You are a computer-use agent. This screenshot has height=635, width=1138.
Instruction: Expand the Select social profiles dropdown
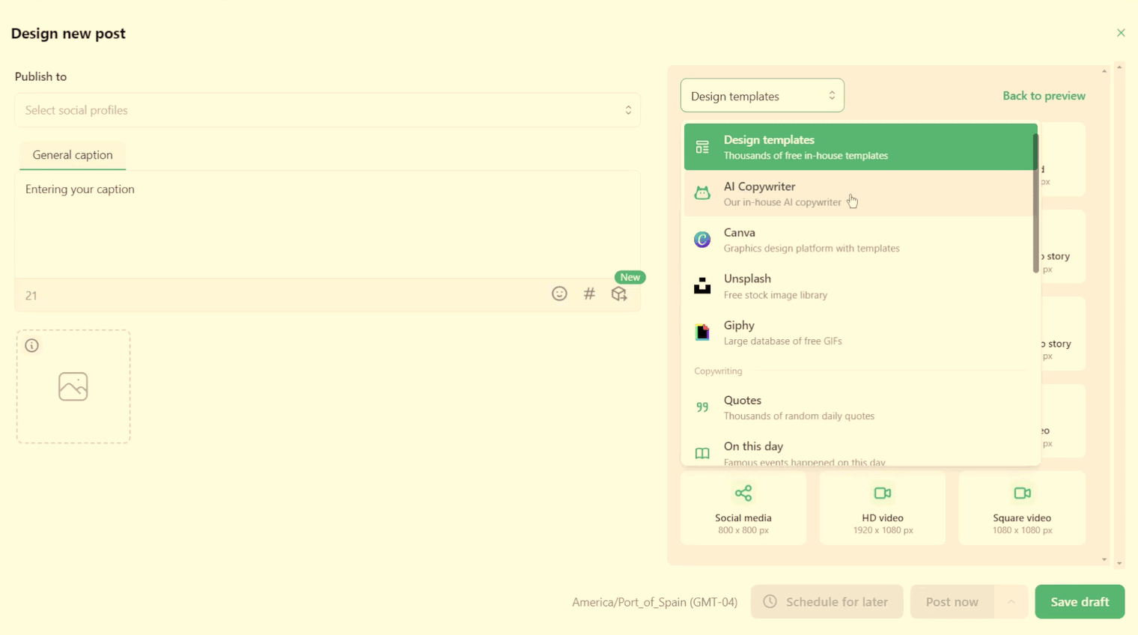tap(327, 111)
